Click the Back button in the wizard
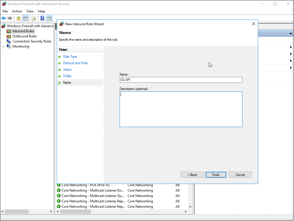 tap(192, 175)
